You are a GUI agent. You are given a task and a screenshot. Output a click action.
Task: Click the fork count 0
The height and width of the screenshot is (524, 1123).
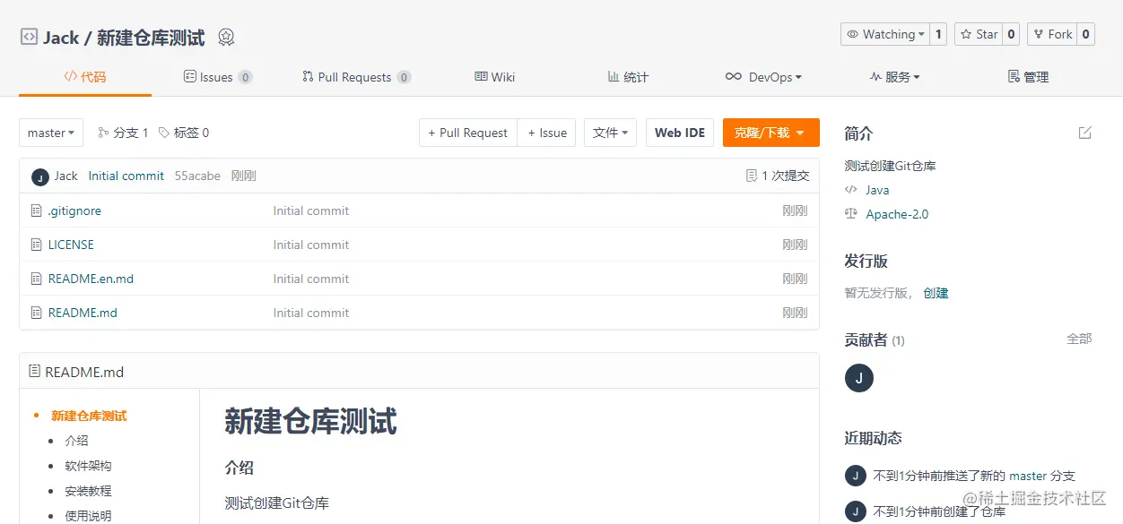click(x=1085, y=34)
